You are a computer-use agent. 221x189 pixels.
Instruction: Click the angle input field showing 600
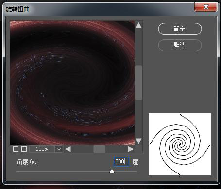click(x=121, y=161)
